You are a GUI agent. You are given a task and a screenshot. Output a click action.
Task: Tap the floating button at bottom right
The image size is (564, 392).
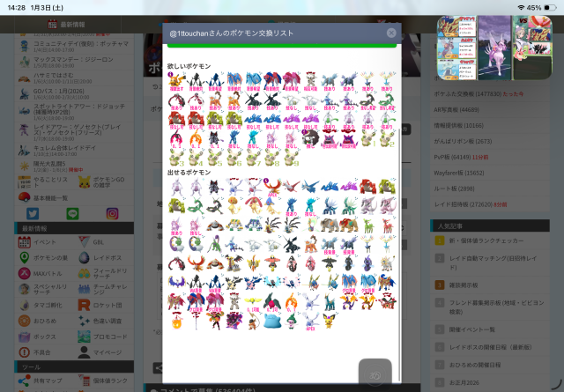(374, 374)
